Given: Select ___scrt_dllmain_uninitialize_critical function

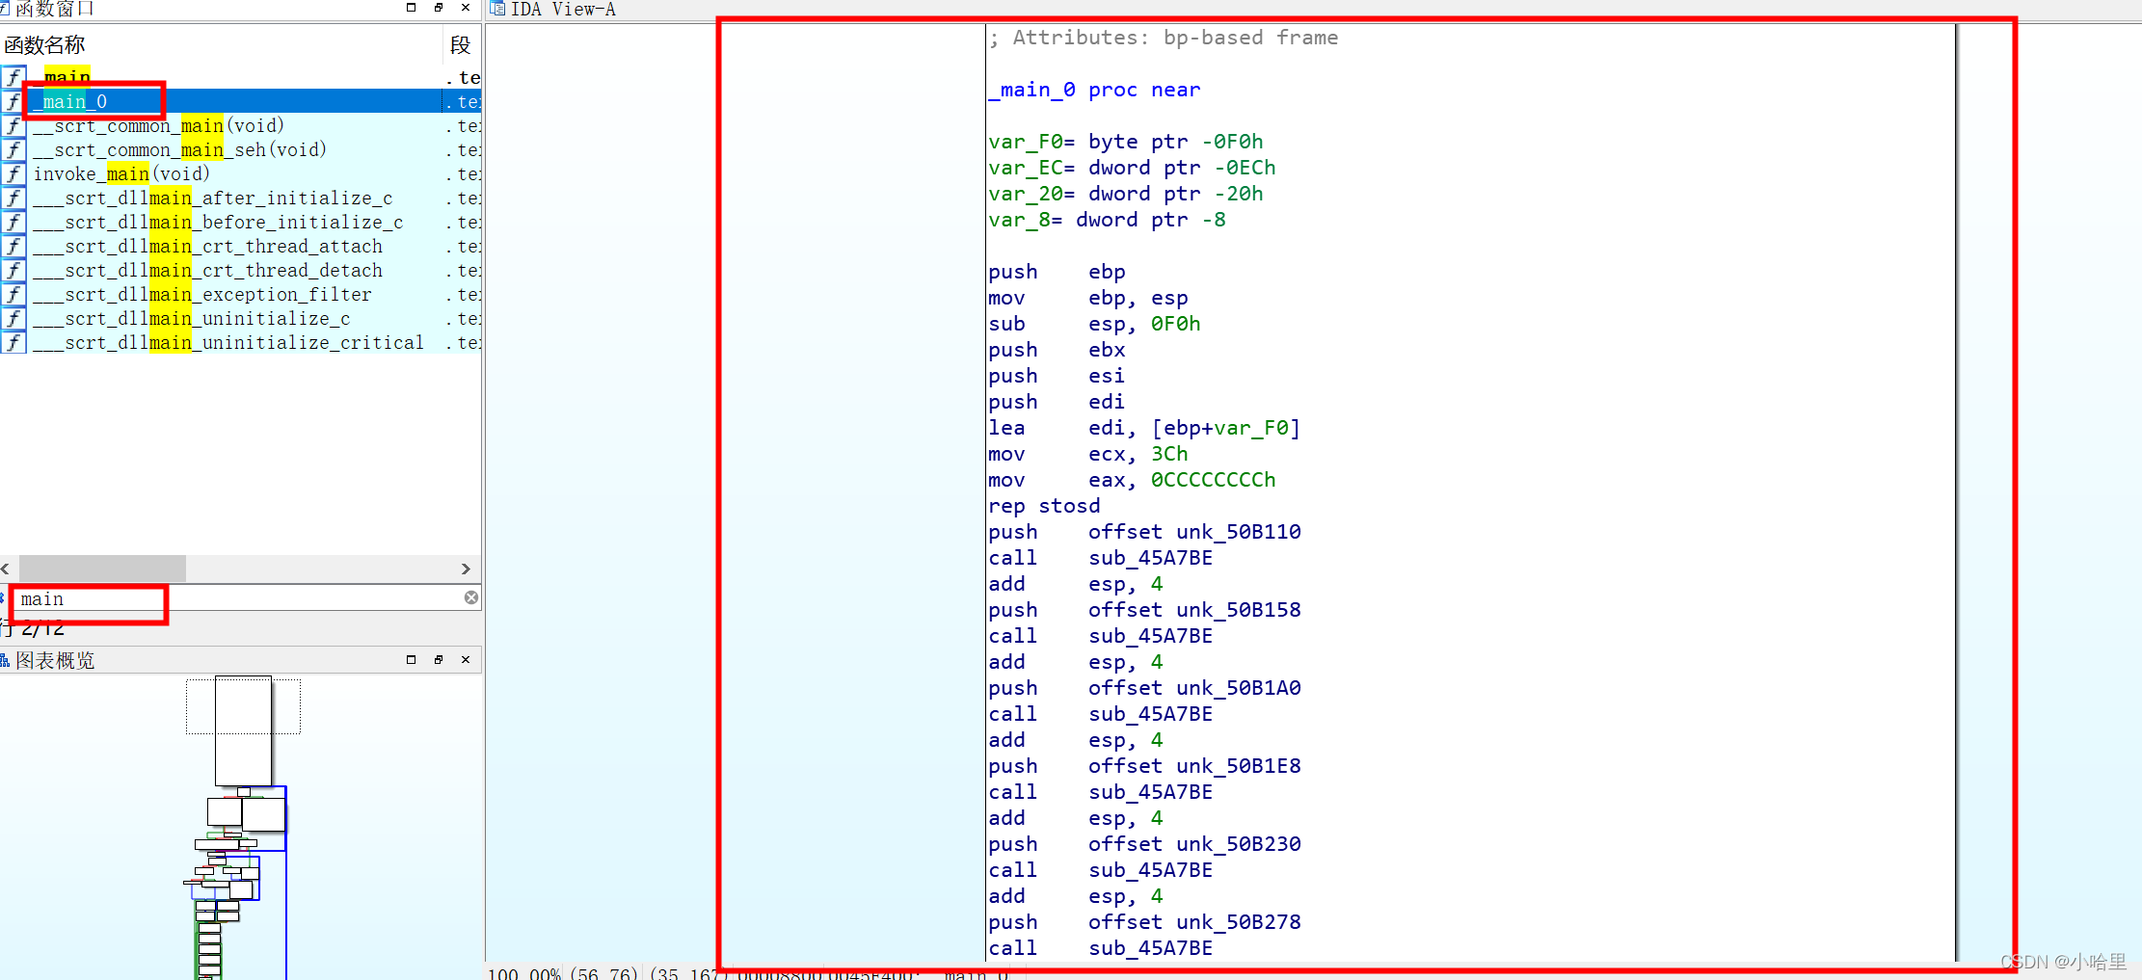Looking at the screenshot, I should tap(241, 342).
